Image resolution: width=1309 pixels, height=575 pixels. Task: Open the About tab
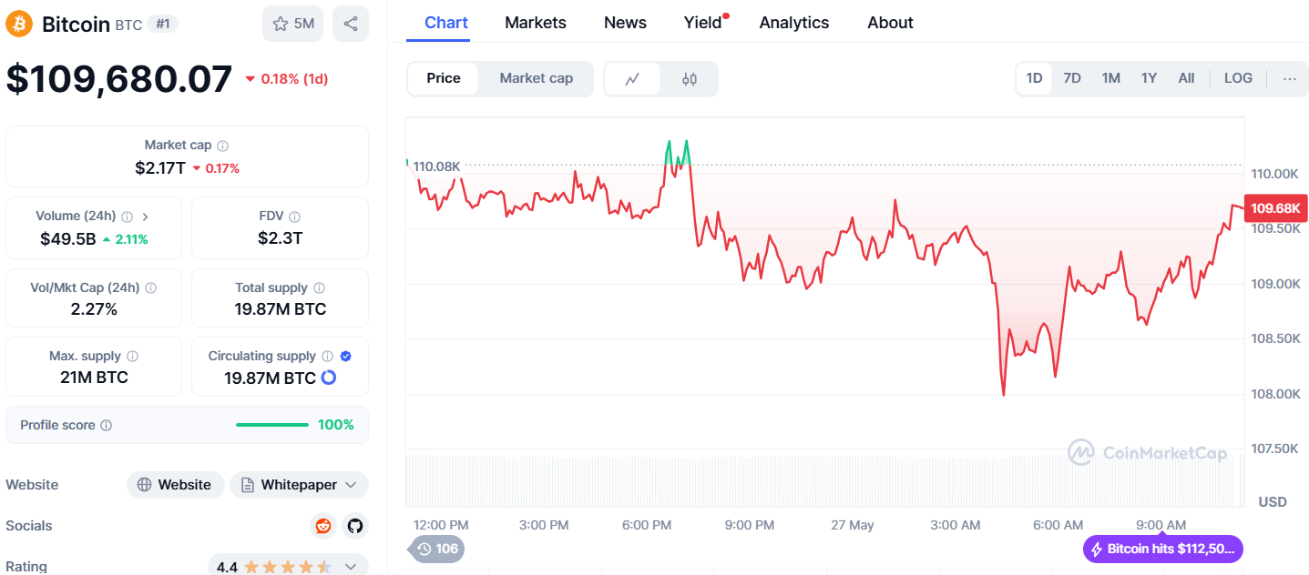pos(890,23)
